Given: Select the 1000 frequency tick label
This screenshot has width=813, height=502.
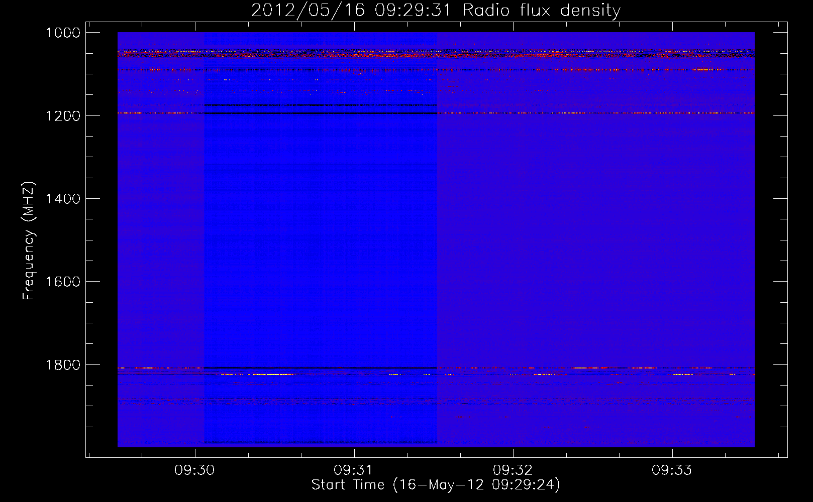Looking at the screenshot, I should tap(63, 33).
